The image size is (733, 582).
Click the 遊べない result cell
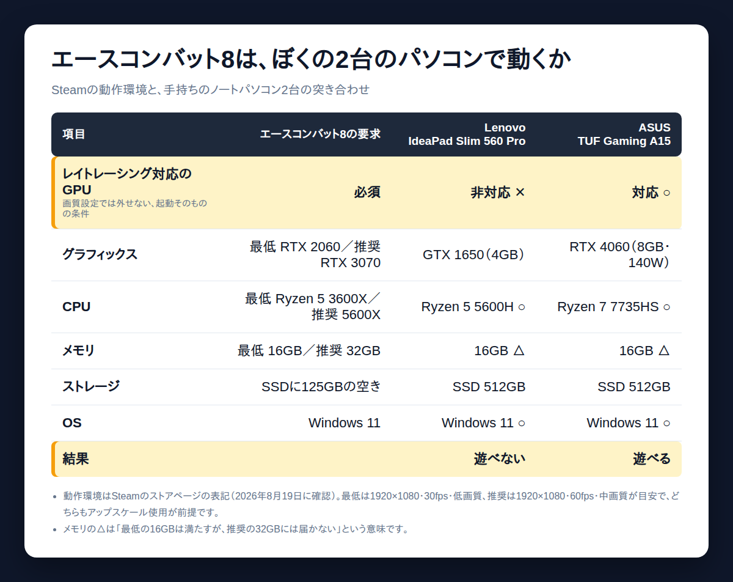[x=500, y=459]
